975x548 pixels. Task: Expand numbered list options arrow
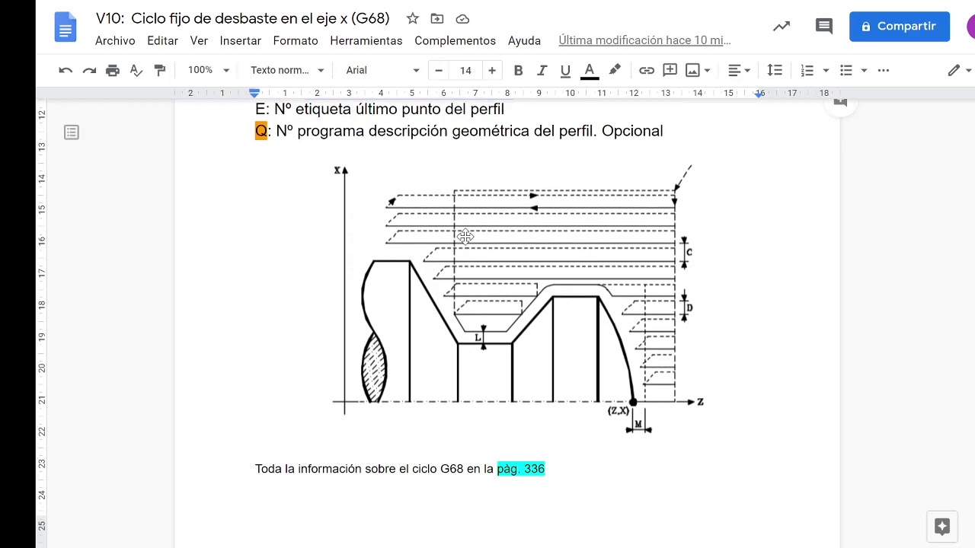point(826,70)
